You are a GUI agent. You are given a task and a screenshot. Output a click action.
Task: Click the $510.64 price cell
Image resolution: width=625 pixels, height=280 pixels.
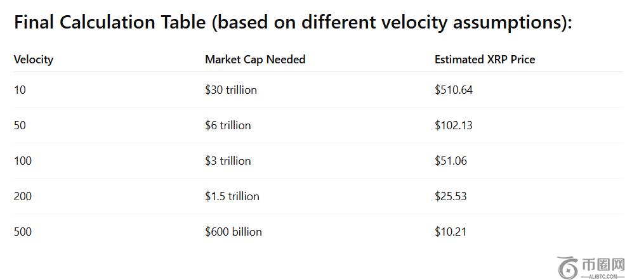(454, 90)
